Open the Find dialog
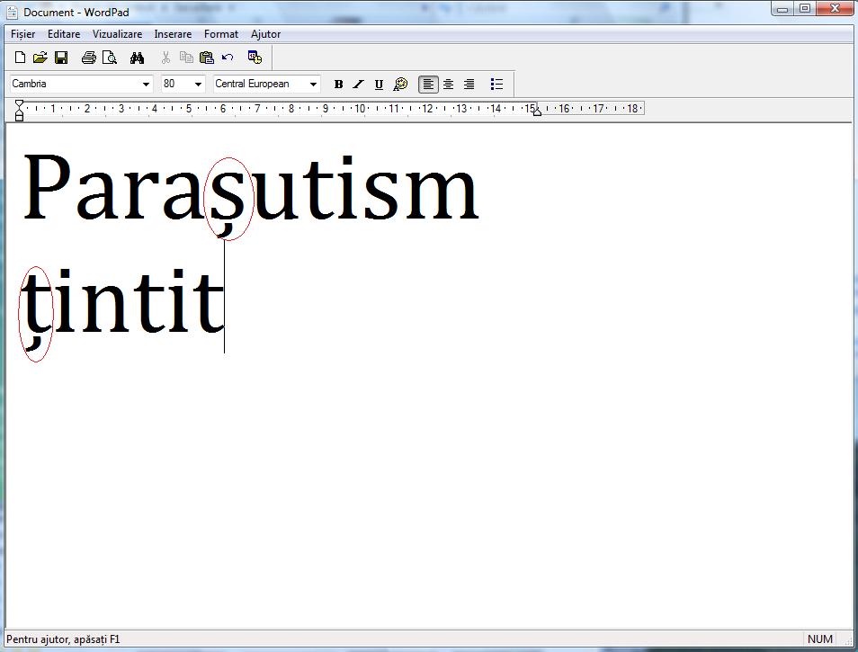The width and height of the screenshot is (858, 652). tap(138, 57)
